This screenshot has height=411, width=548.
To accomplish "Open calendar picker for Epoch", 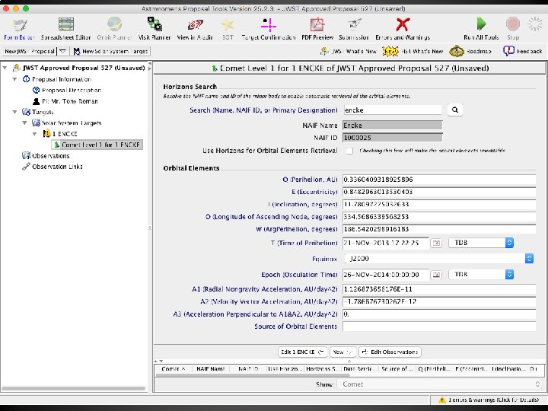I will point(436,275).
